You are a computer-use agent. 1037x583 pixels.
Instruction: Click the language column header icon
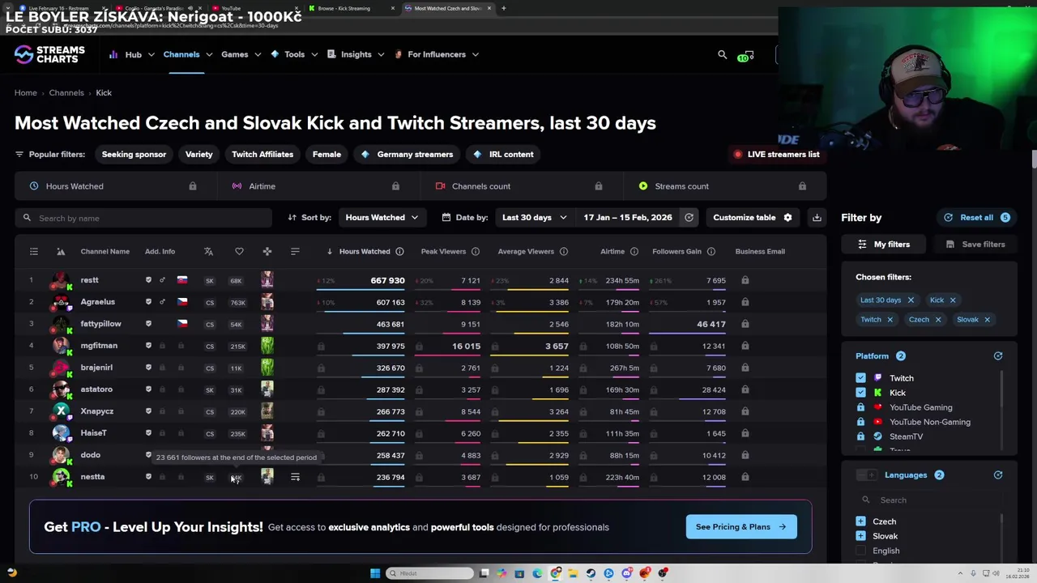tap(209, 252)
